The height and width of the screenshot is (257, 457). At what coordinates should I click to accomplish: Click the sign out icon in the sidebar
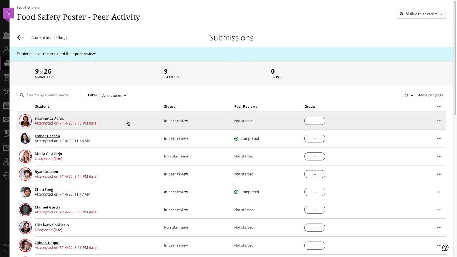click(6, 175)
